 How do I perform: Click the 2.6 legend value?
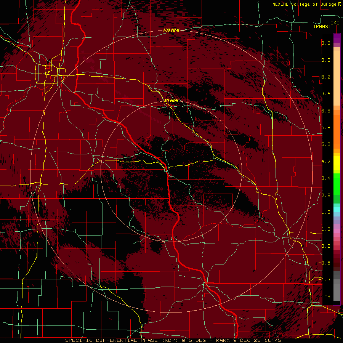pos(326,196)
